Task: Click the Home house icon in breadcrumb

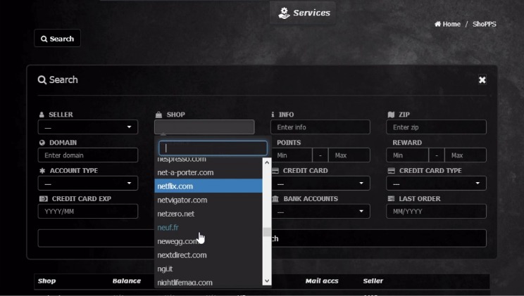Action: tap(437, 24)
